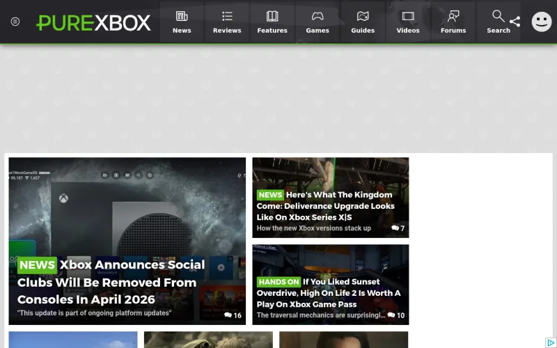557x348 pixels.
Task: Open the Search label in the header
Action: (x=499, y=31)
